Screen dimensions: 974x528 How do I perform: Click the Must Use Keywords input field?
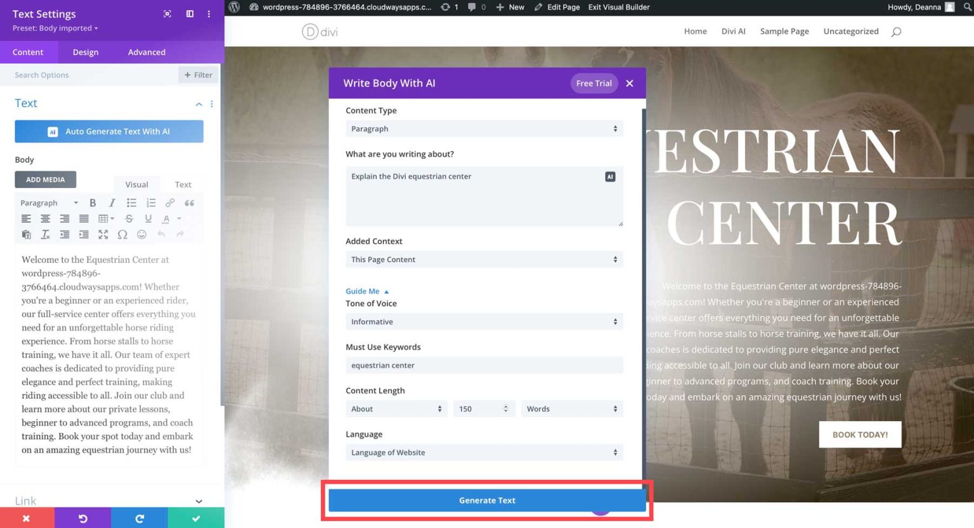click(x=484, y=365)
